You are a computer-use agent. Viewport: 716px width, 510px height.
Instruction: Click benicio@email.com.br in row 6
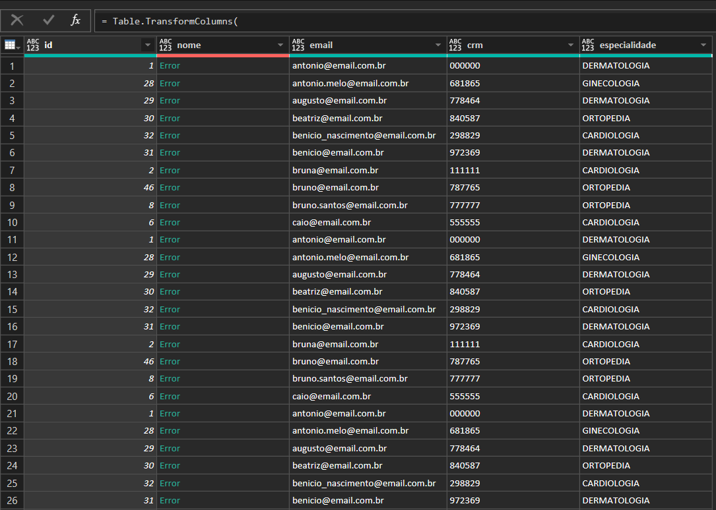point(338,153)
